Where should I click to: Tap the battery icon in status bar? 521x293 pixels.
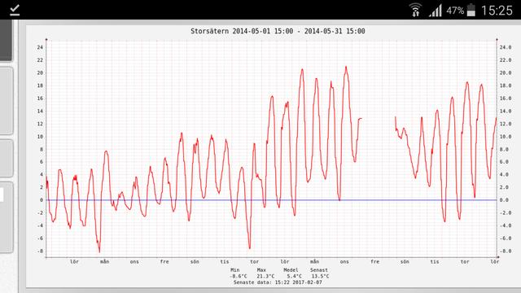(471, 10)
